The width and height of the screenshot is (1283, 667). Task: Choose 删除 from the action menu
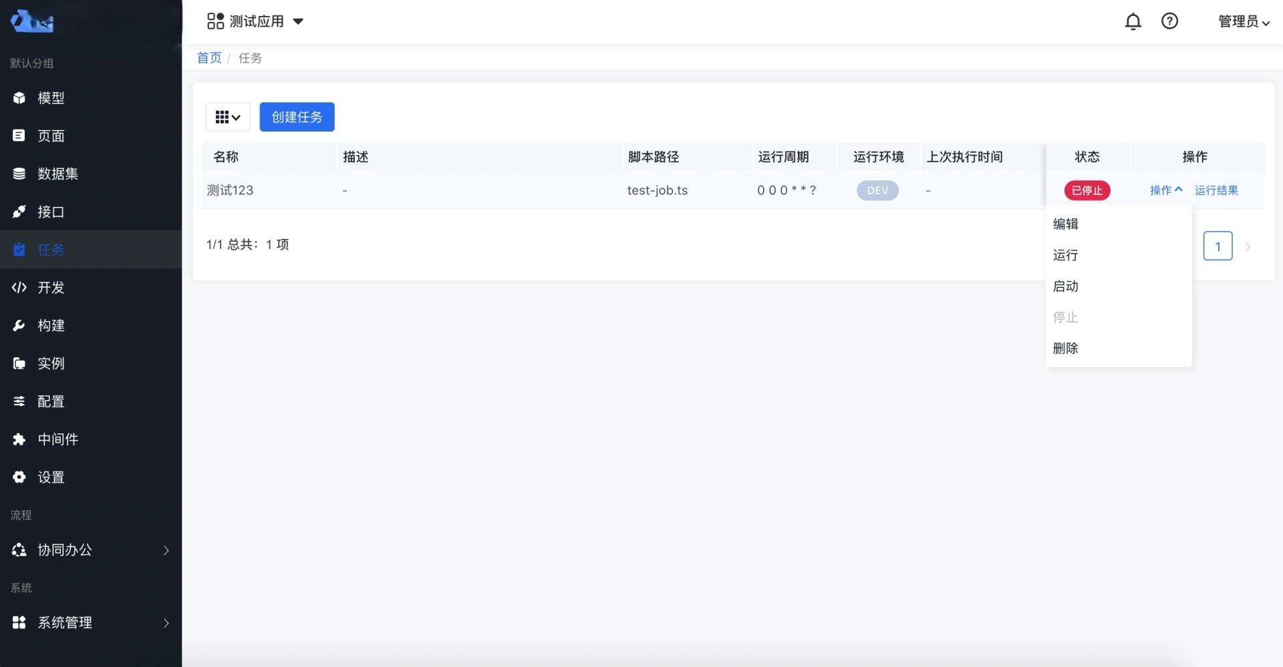coord(1119,349)
